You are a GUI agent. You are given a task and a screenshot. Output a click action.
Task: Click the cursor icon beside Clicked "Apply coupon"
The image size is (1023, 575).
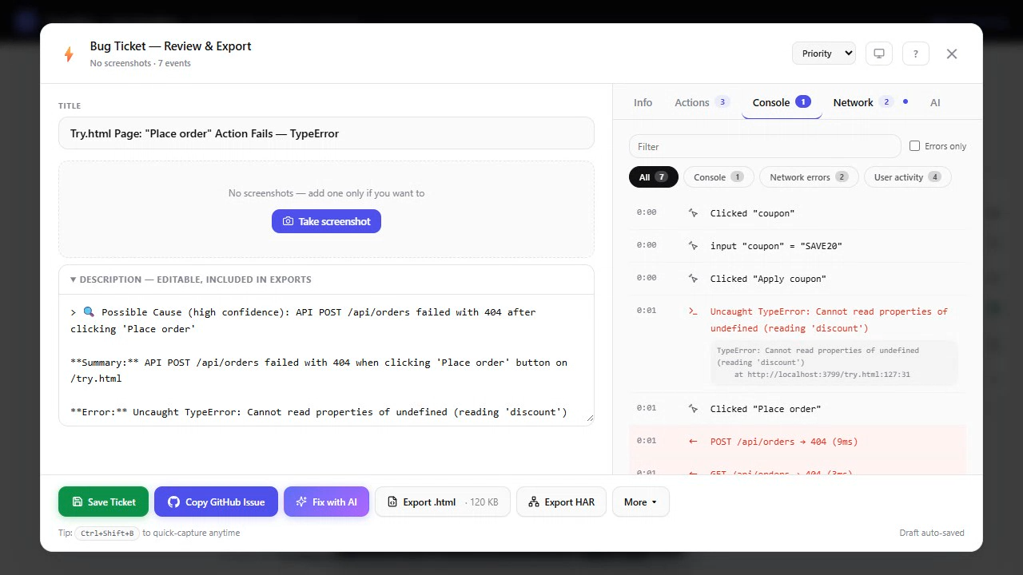(693, 279)
